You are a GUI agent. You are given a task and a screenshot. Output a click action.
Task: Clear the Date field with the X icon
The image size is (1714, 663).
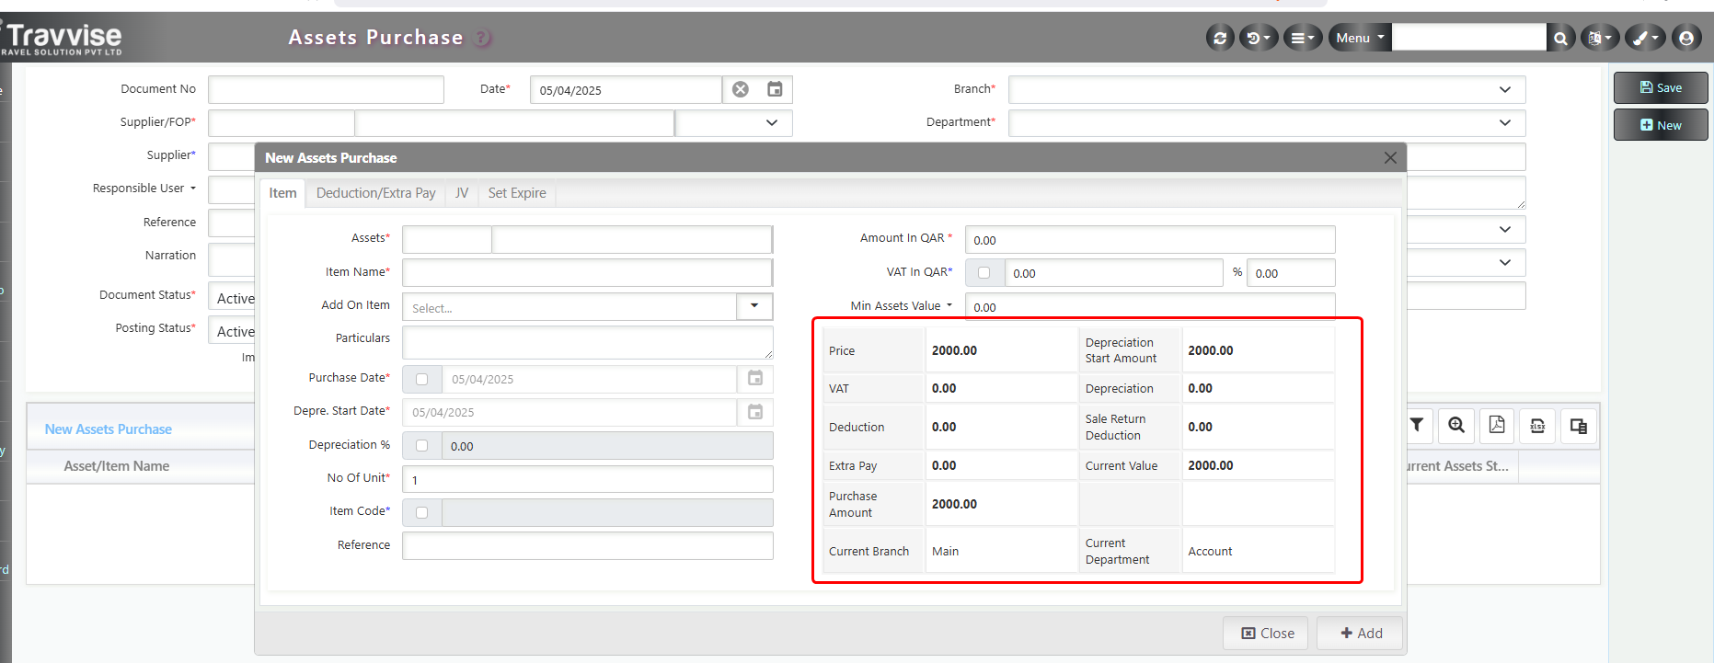click(x=741, y=89)
